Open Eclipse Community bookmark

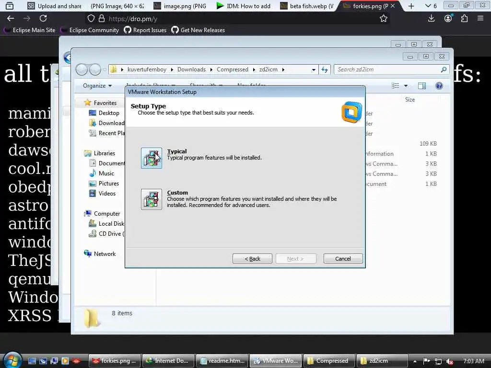91,30
